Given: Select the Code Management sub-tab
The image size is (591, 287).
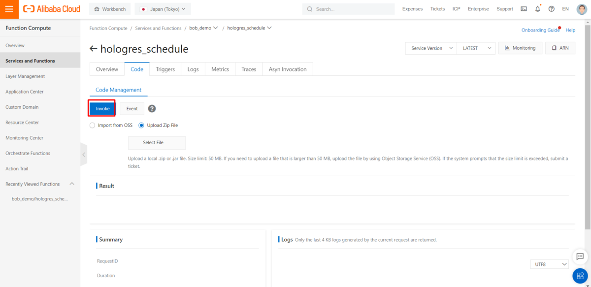Looking at the screenshot, I should [118, 90].
